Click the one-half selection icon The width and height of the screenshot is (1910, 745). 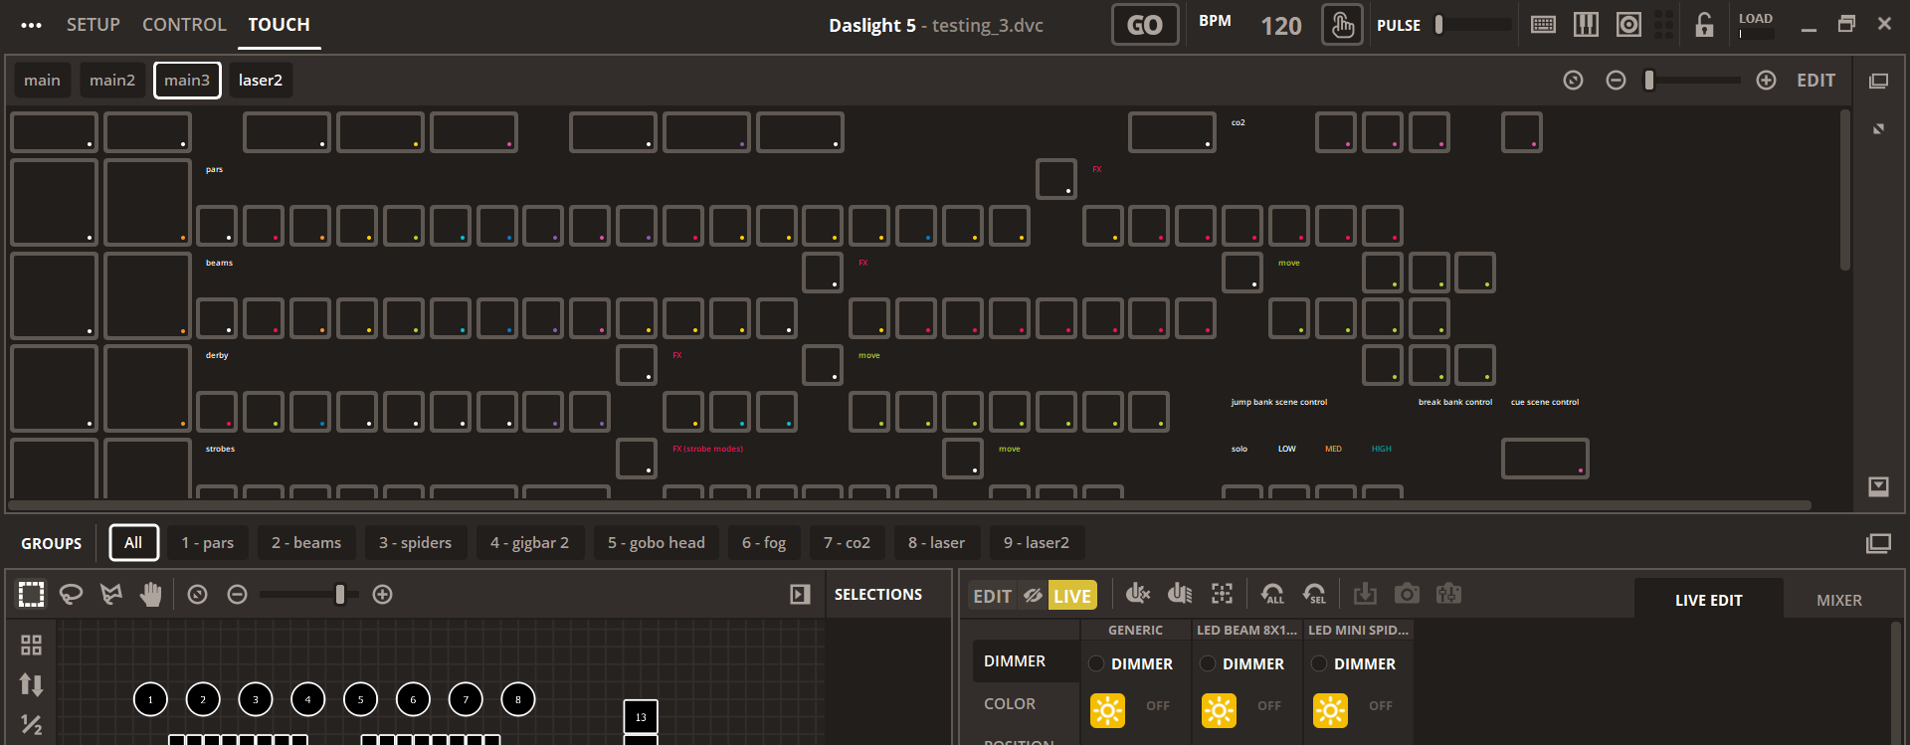pos(31,725)
